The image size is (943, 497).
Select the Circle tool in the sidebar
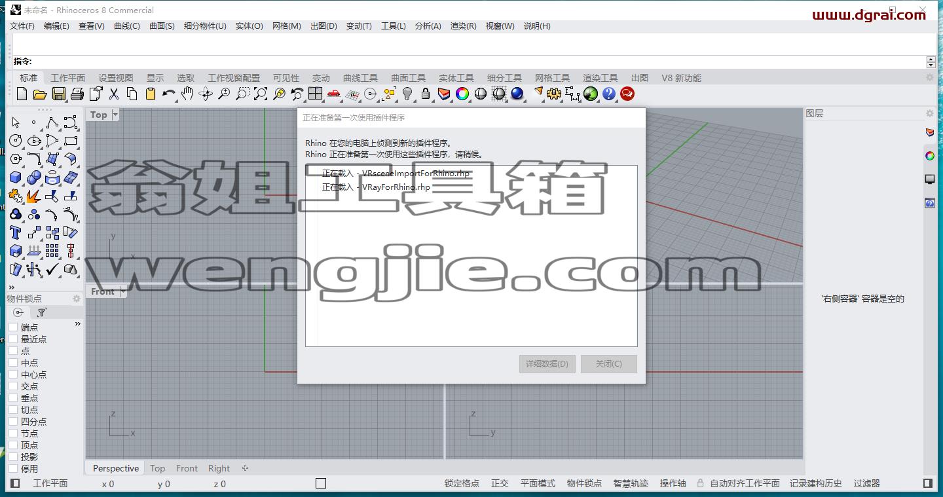pos(16,141)
